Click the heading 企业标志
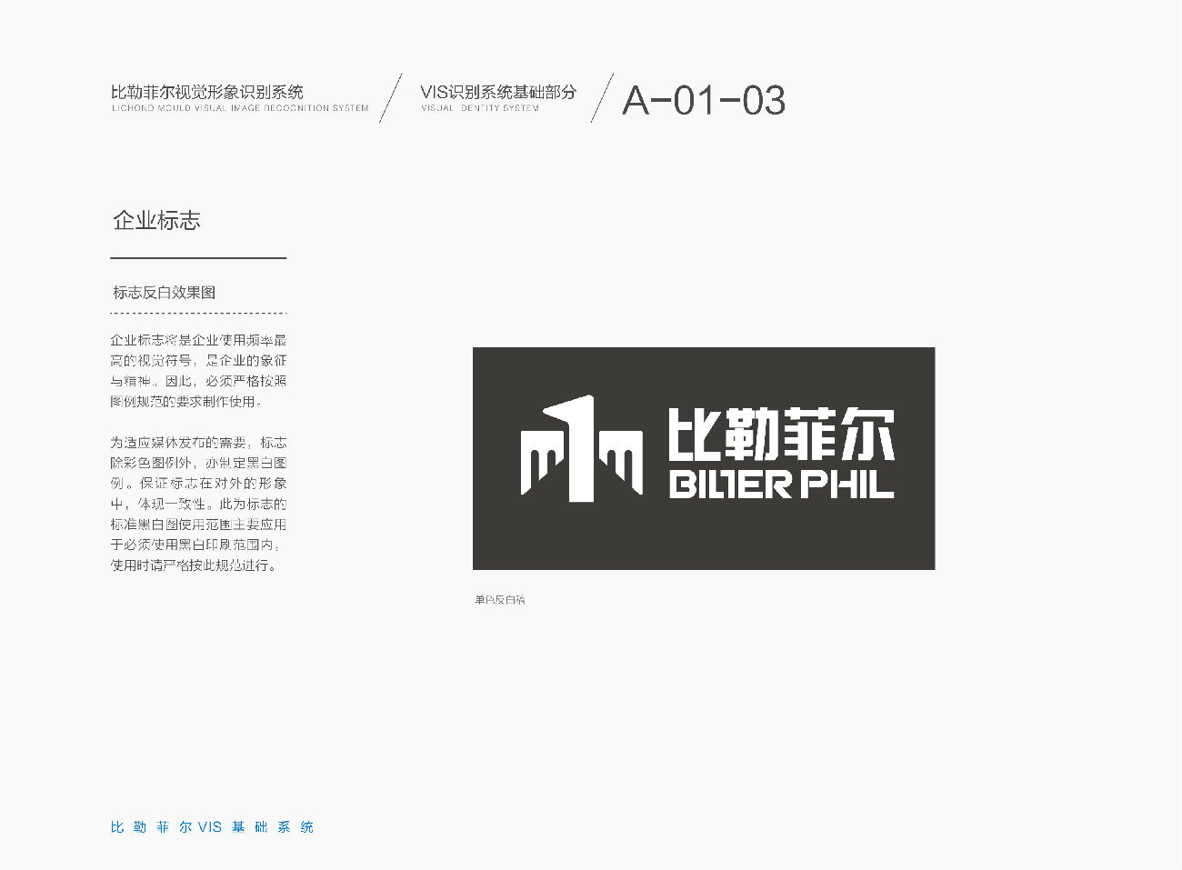The height and width of the screenshot is (870, 1182). click(156, 221)
